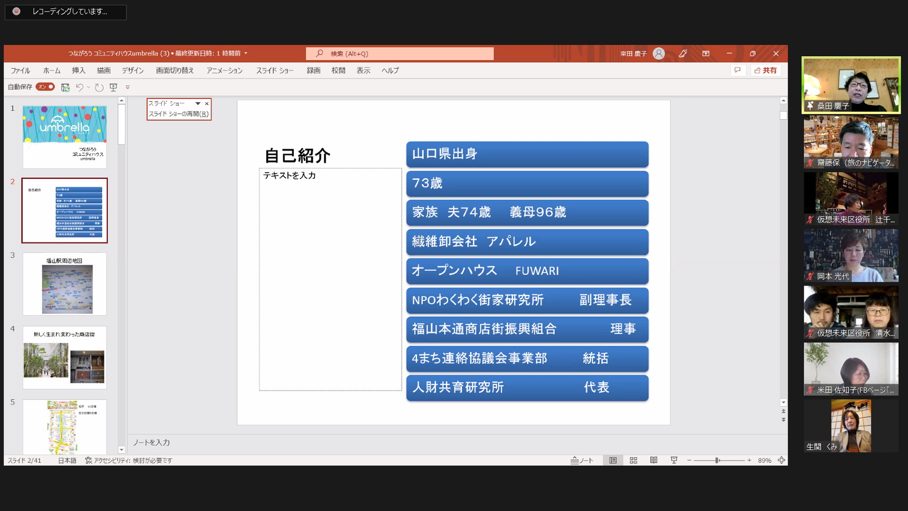
Task: Click 桑田 慶子 participant video tile
Action: 851,85
